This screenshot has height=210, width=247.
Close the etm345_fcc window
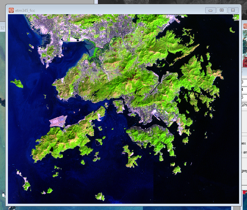pyautogui.click(x=233, y=10)
